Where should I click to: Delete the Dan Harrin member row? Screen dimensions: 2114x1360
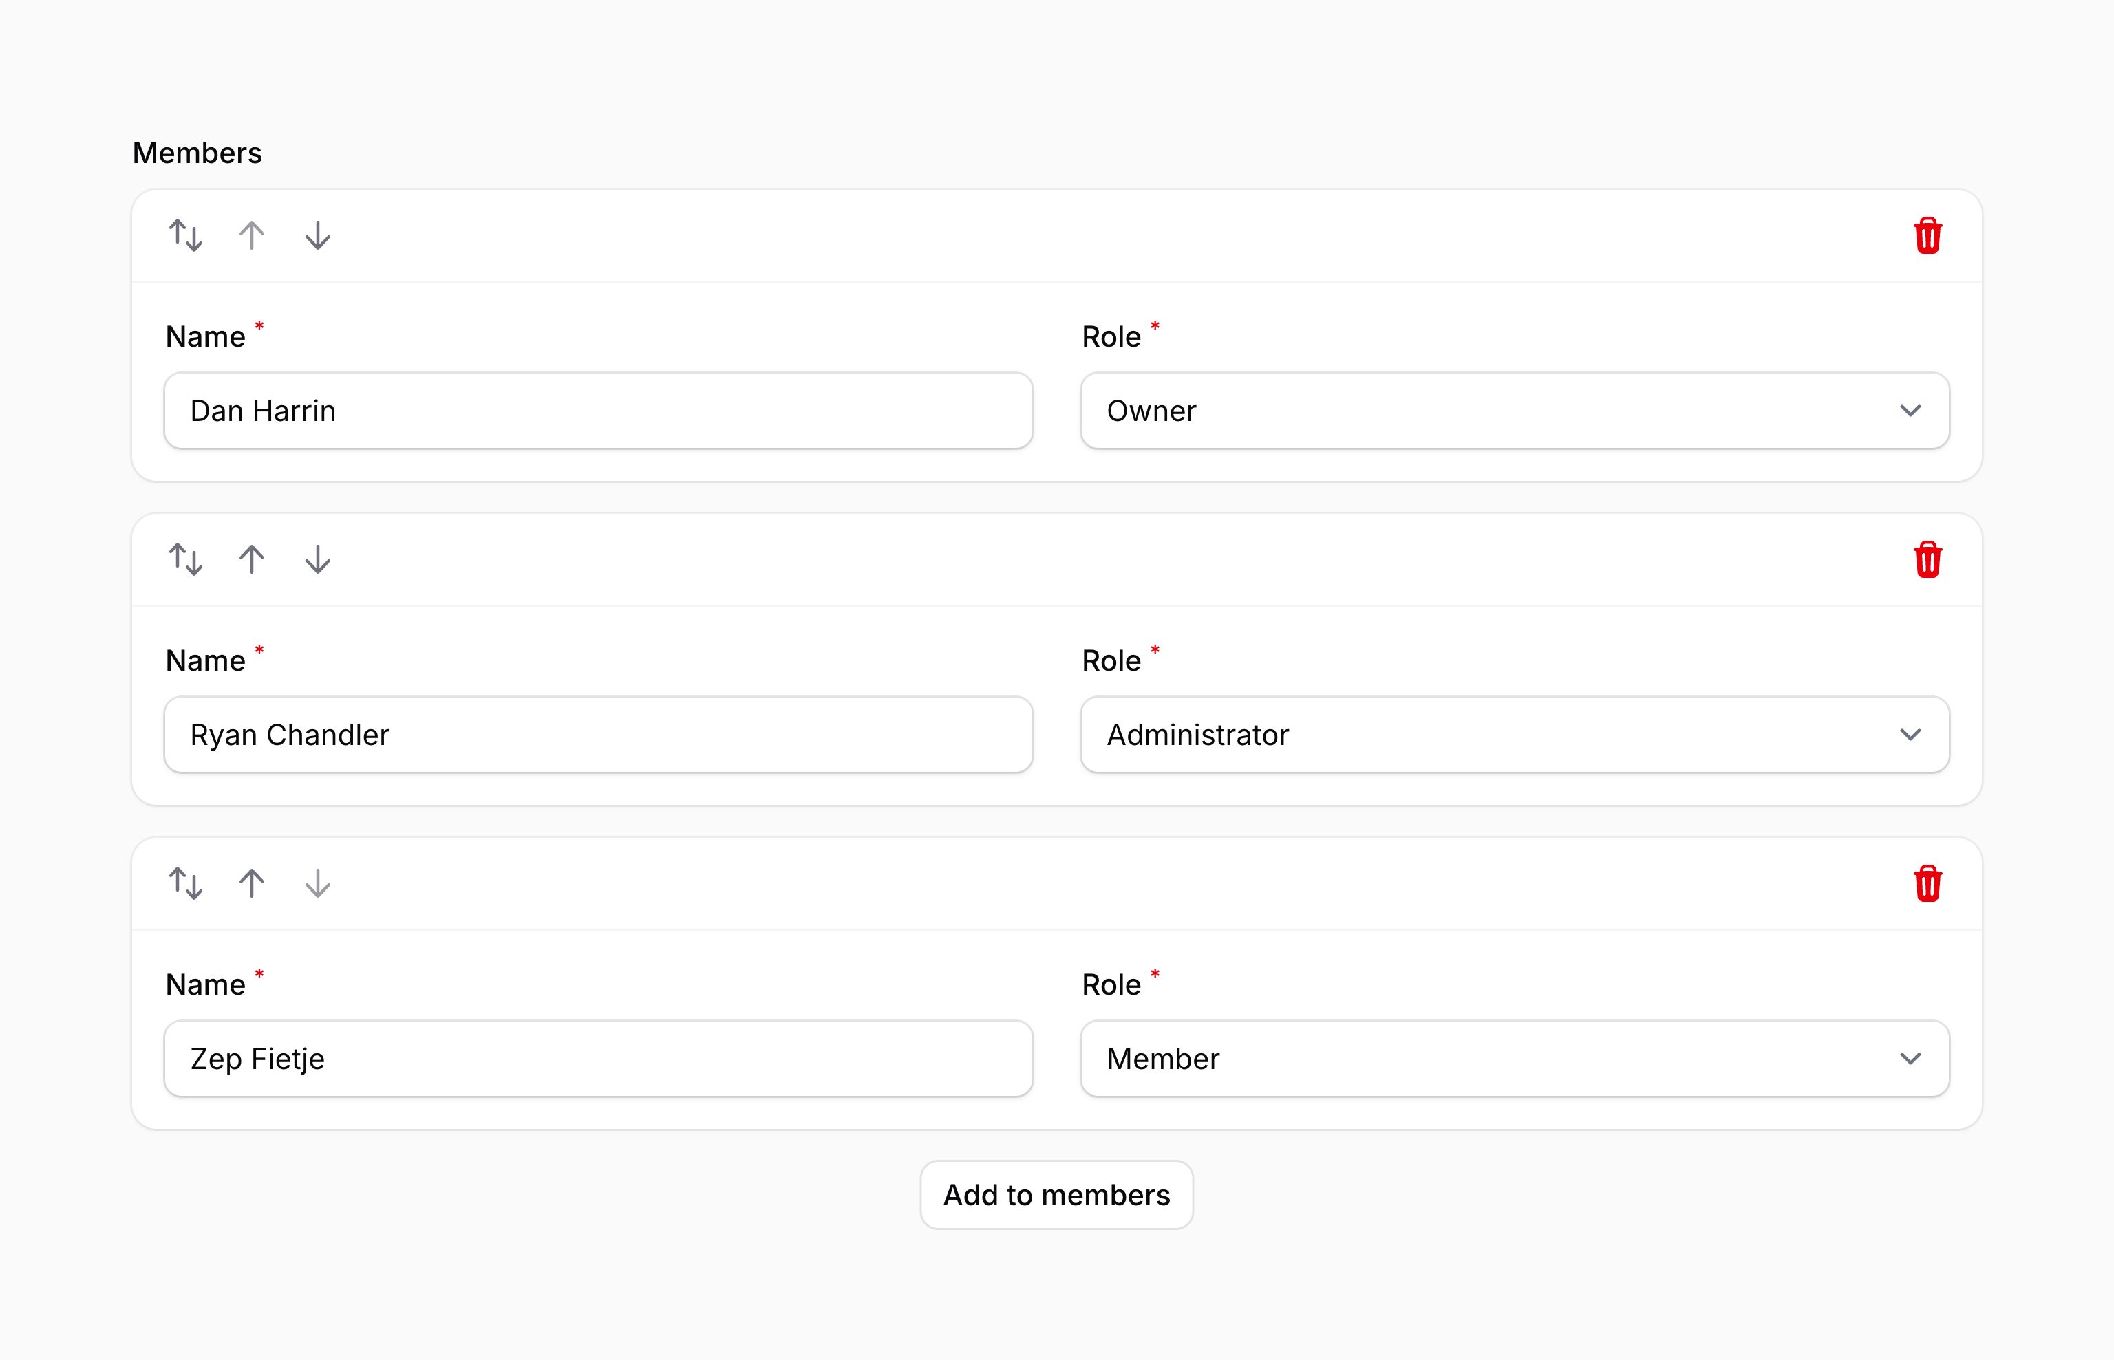click(x=1927, y=236)
